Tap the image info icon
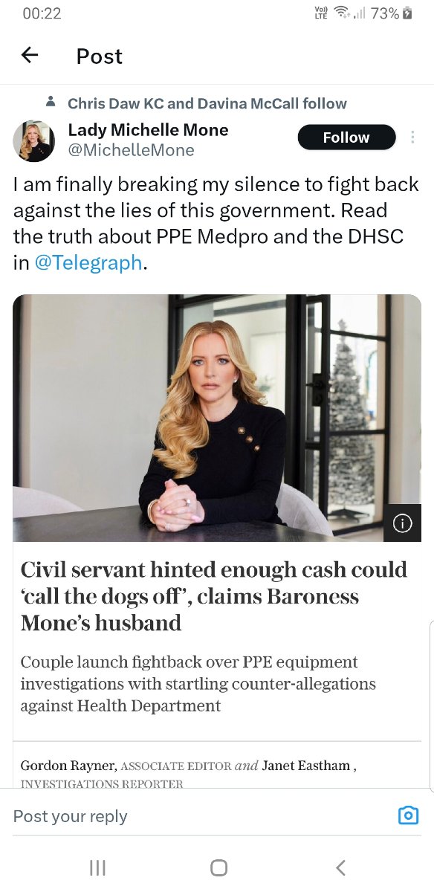This screenshot has width=434, height=892. [402, 523]
